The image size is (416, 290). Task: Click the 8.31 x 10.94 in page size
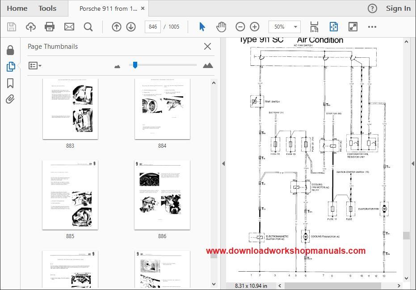tap(251, 286)
